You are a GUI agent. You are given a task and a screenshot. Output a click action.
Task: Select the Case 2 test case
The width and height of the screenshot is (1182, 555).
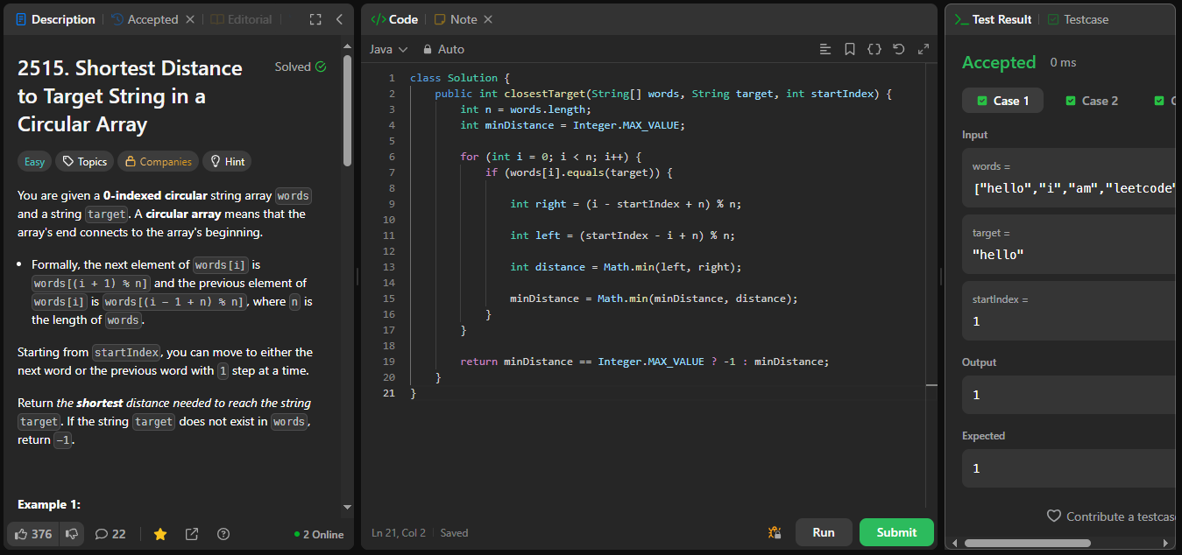pos(1092,101)
